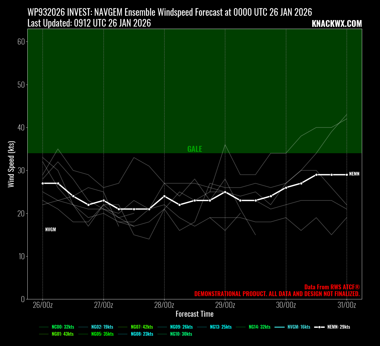380x346 pixels.
Task: Pick the NG07: 42kts legend entry
Action: click(x=142, y=327)
